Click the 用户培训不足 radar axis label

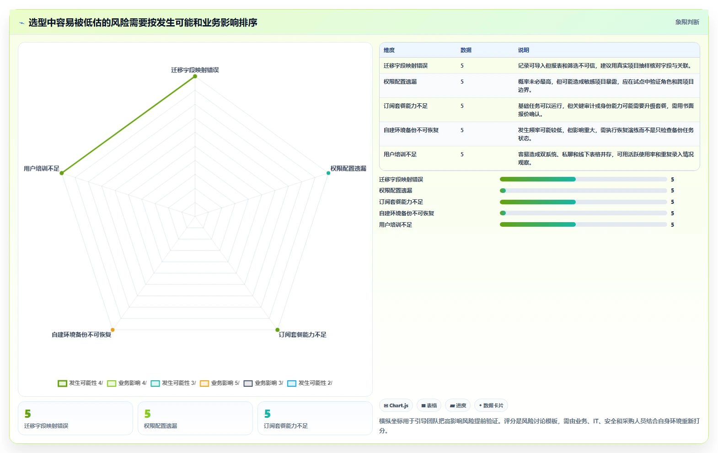click(x=42, y=169)
